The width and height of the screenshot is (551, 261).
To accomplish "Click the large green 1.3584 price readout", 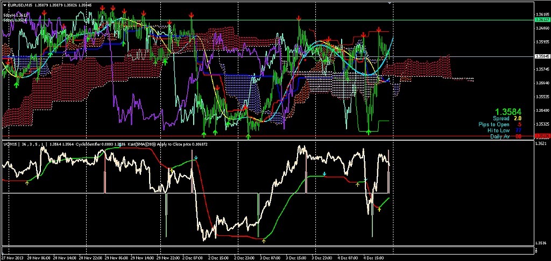I will point(509,112).
